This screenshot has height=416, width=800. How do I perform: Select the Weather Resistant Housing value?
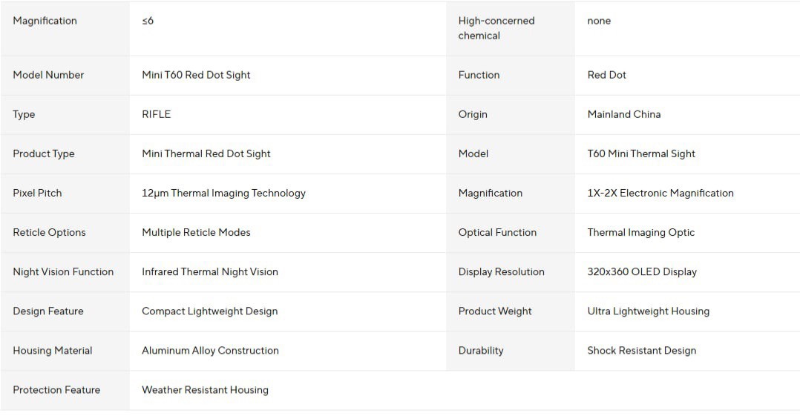click(x=205, y=389)
